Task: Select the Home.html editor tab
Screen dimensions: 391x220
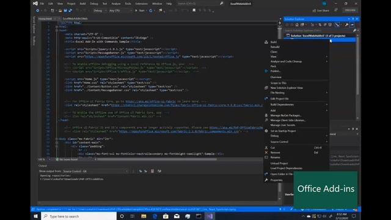Action: pos(45,19)
